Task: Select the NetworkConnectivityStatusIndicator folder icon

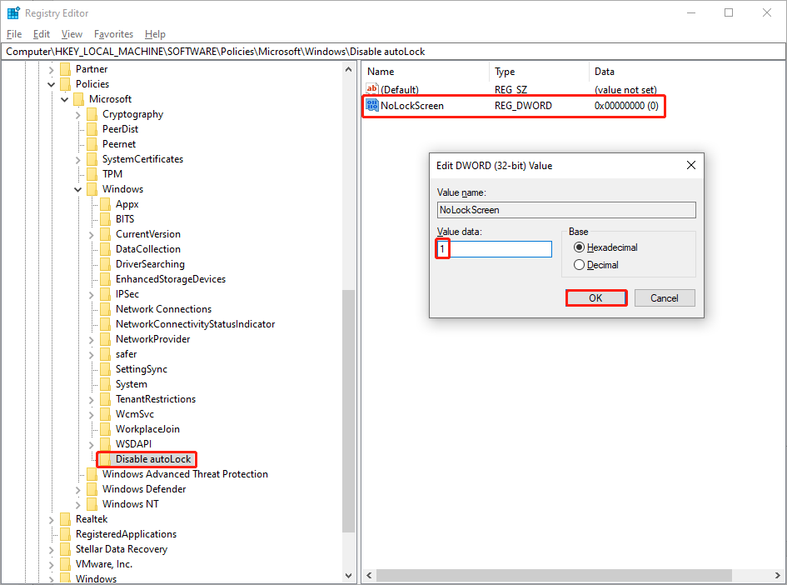Action: coord(106,324)
